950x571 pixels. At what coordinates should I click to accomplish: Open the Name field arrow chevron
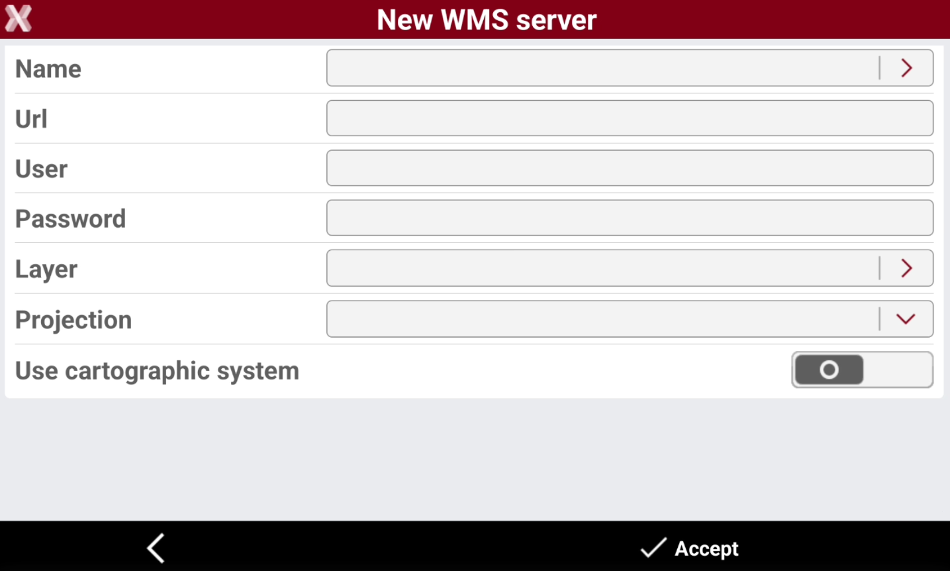pyautogui.click(x=907, y=68)
